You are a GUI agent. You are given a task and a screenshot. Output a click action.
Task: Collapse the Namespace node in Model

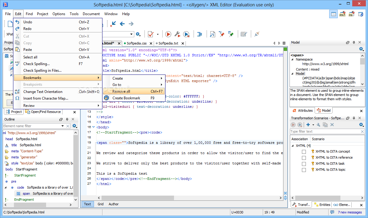click(x=293, y=60)
